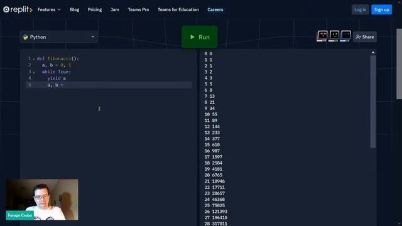
Task: Collapse the while True fold arrow
Action: [x=33, y=72]
